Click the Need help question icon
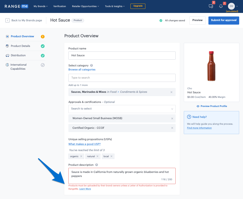243x199 pixels. click(189, 117)
